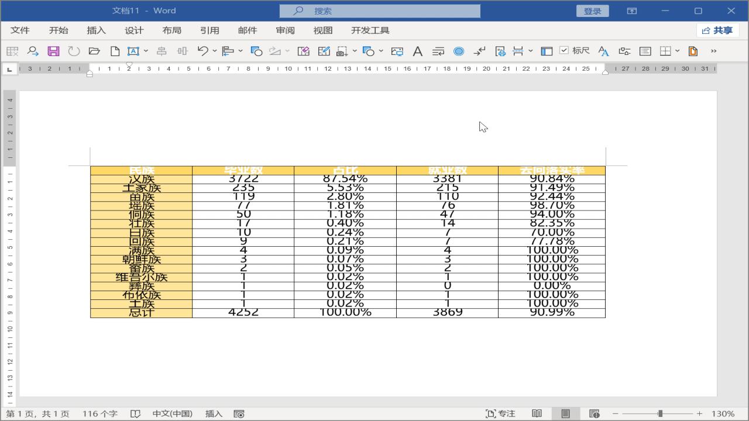Click the arrow with return symbol icon
749x421 pixels.
pyautogui.click(x=479, y=51)
